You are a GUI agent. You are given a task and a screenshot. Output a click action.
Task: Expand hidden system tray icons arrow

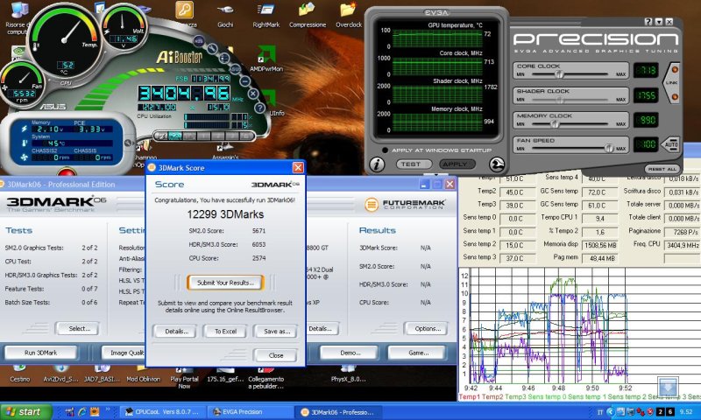click(x=610, y=412)
